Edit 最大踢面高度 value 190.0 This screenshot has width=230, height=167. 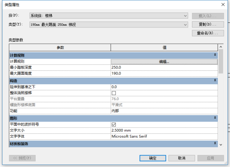164,73
